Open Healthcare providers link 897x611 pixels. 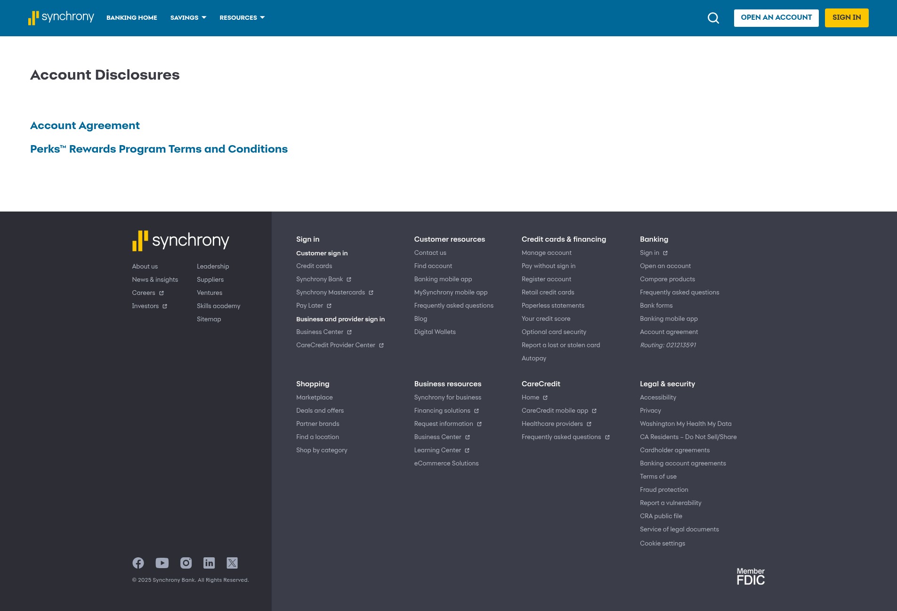click(556, 424)
